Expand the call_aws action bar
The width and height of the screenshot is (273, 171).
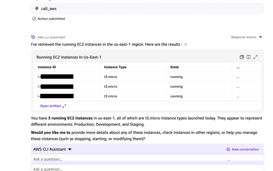point(147,9)
